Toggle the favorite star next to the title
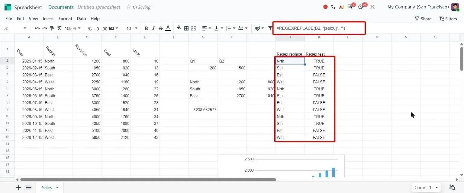This screenshot has width=464, height=193. 128,7
